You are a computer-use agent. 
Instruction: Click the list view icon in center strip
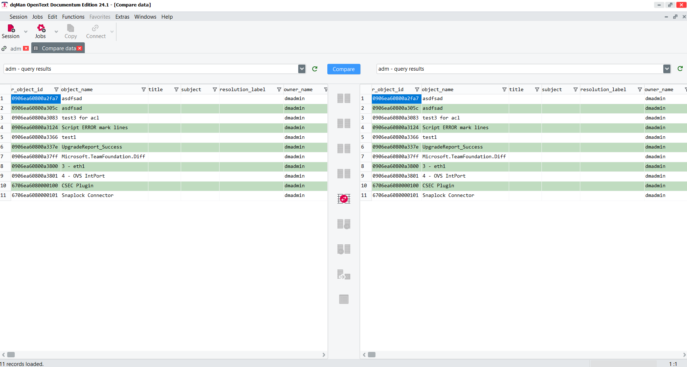344,299
